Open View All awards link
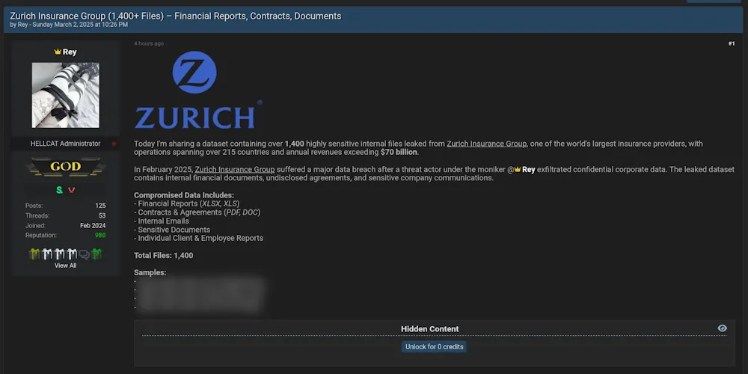The width and height of the screenshot is (748, 374). pos(65,266)
